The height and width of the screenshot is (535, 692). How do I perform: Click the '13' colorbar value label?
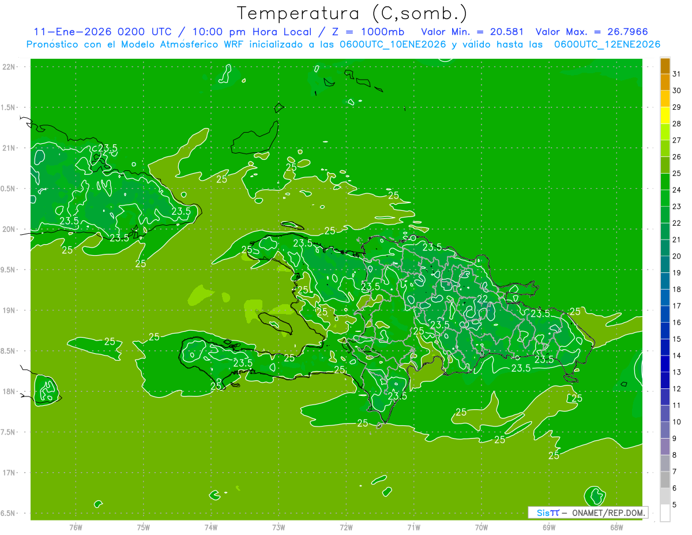point(677,372)
